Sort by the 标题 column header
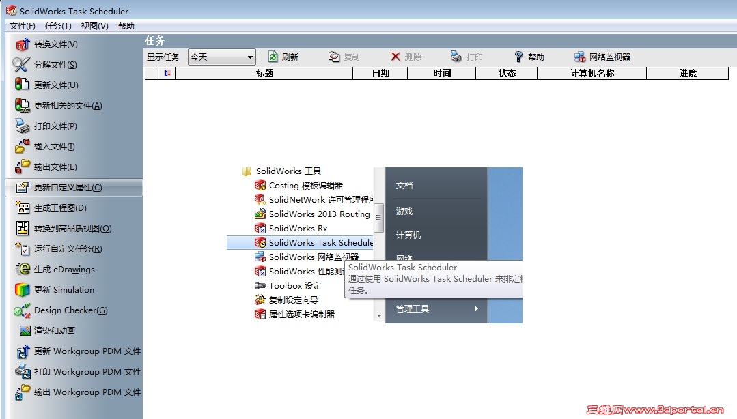The image size is (737, 419). coord(264,73)
